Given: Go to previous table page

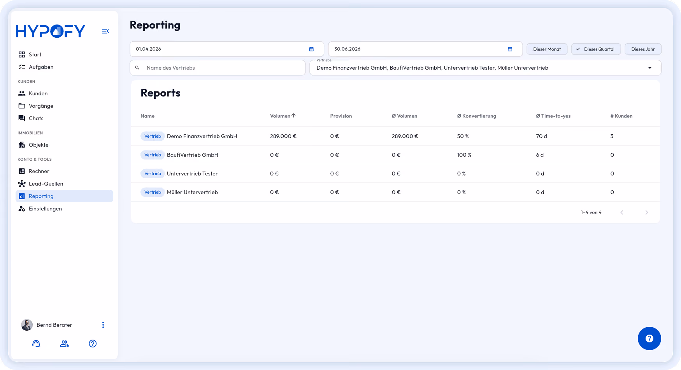Looking at the screenshot, I should pos(622,212).
